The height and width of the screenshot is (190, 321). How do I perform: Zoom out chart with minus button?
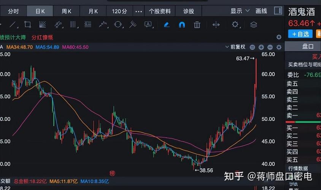pyautogui.click(x=270, y=47)
